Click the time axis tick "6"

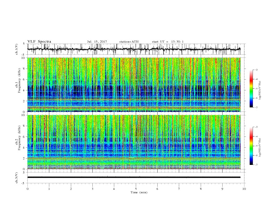tap(157, 189)
